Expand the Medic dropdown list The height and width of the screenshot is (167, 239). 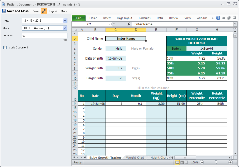pyautogui.click(x=65, y=28)
